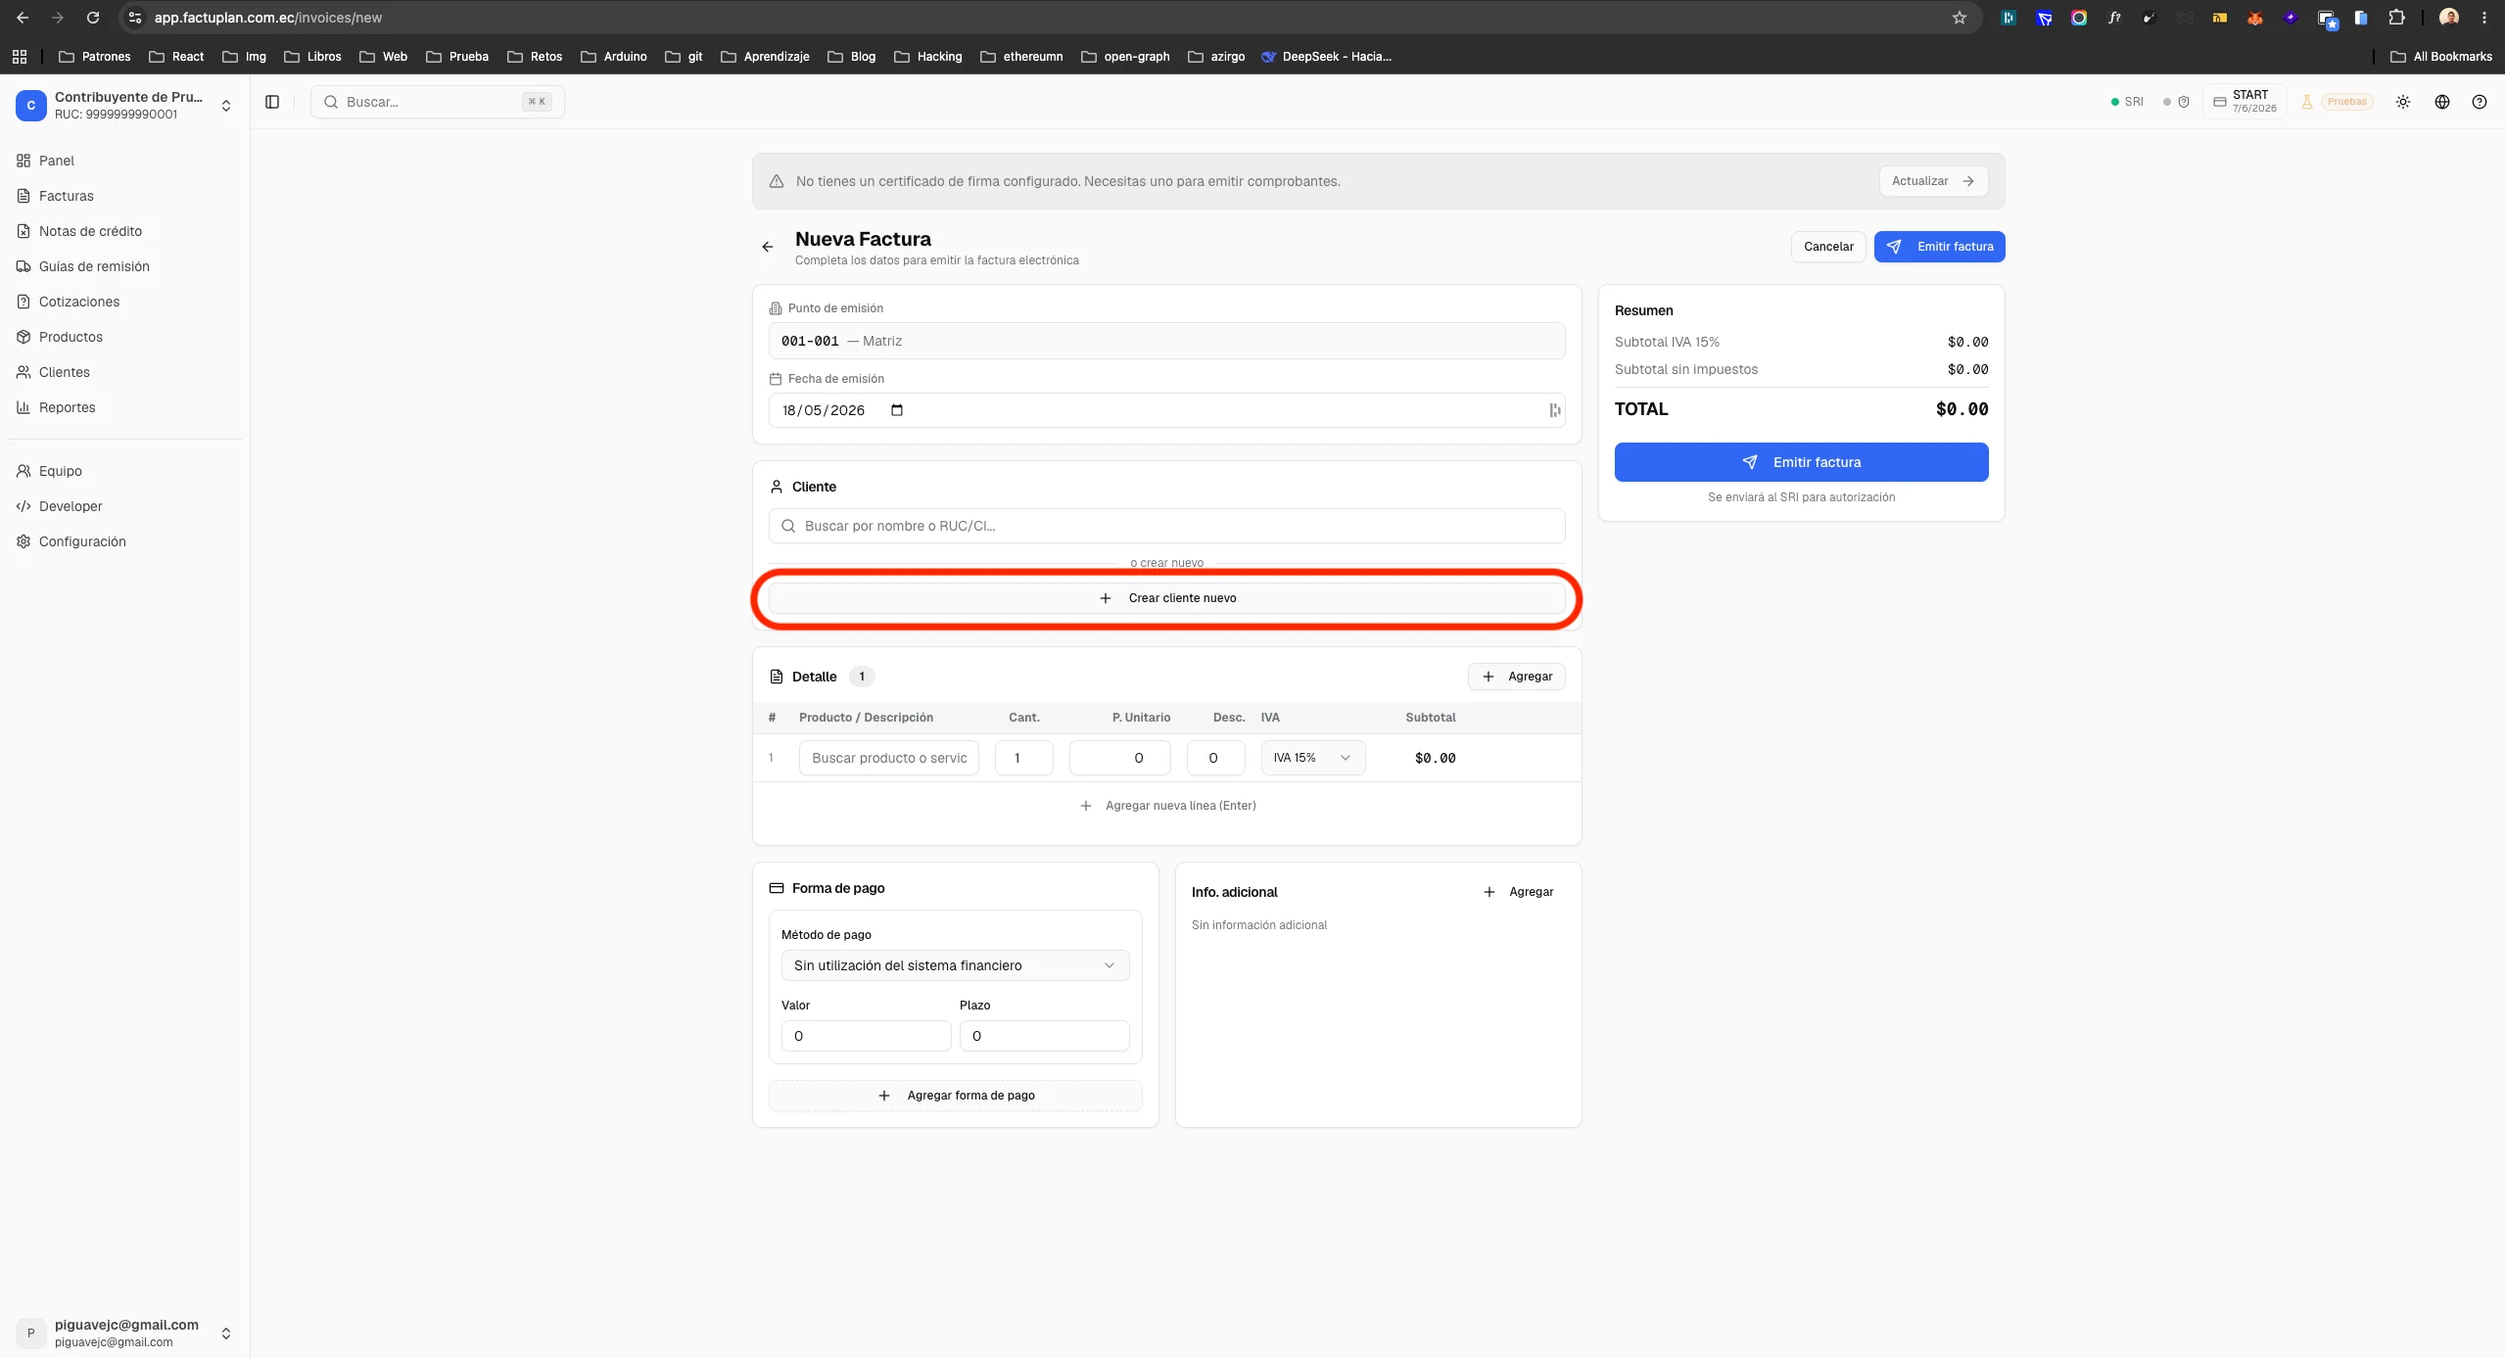This screenshot has height=1358, width=2505.
Task: Click the Cant. quantity field in row 1
Action: (1023, 758)
